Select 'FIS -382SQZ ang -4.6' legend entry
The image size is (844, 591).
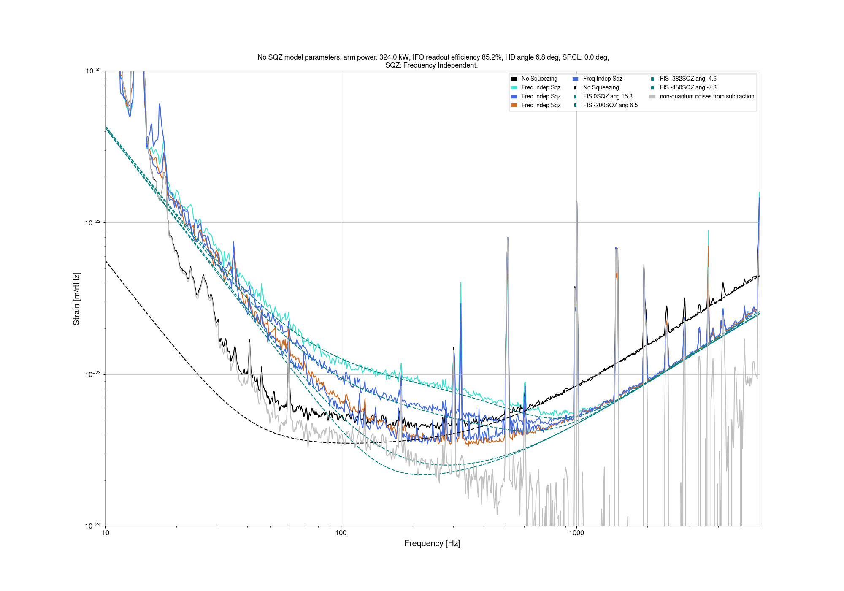coord(688,79)
